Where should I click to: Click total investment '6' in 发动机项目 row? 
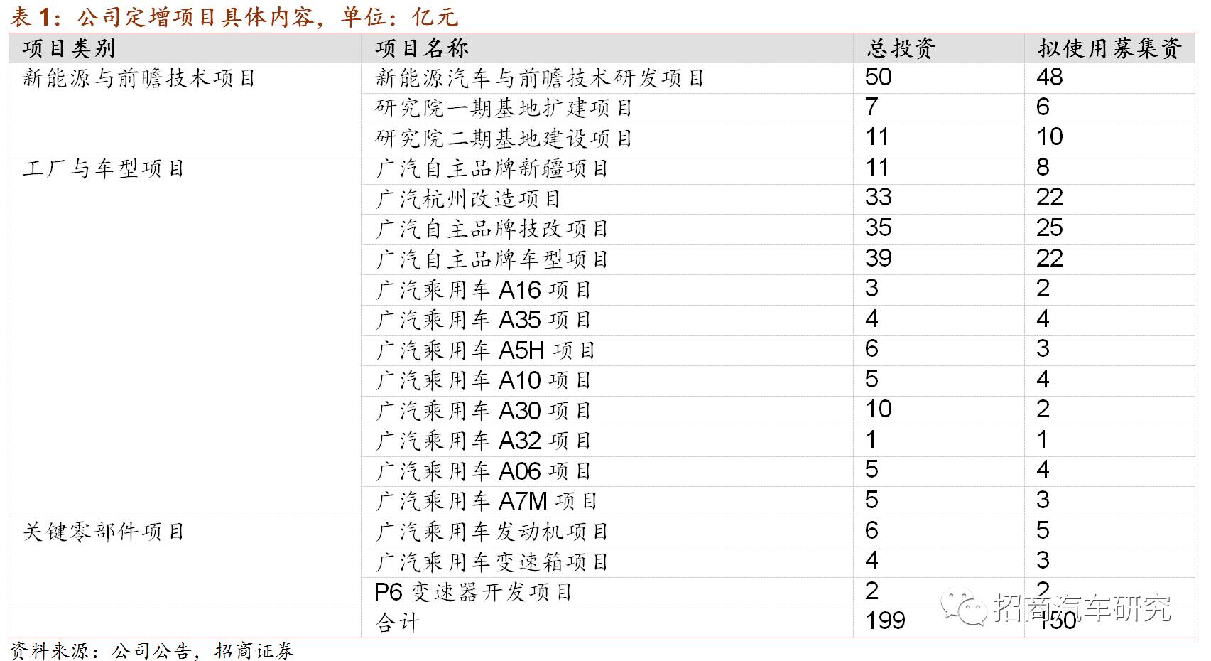pyautogui.click(x=872, y=530)
